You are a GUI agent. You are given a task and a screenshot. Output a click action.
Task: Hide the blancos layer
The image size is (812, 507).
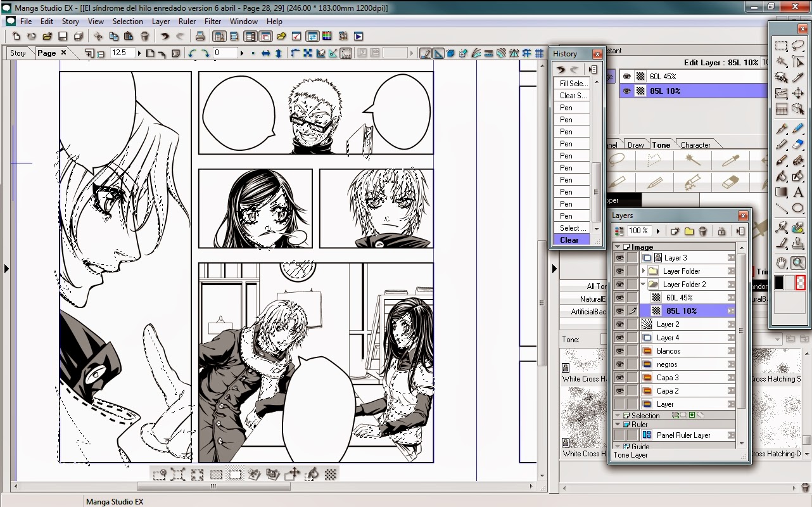tap(619, 351)
